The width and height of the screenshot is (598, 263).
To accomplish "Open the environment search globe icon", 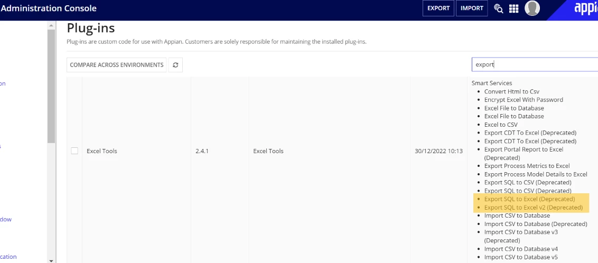I will coord(499,8).
